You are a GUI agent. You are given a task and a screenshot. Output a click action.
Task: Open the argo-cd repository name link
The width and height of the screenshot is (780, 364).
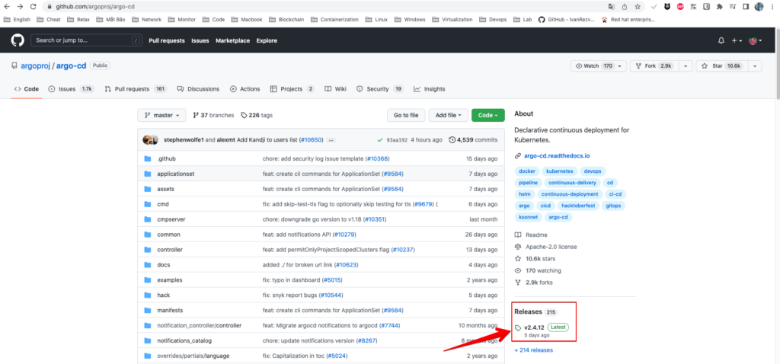[x=71, y=65]
